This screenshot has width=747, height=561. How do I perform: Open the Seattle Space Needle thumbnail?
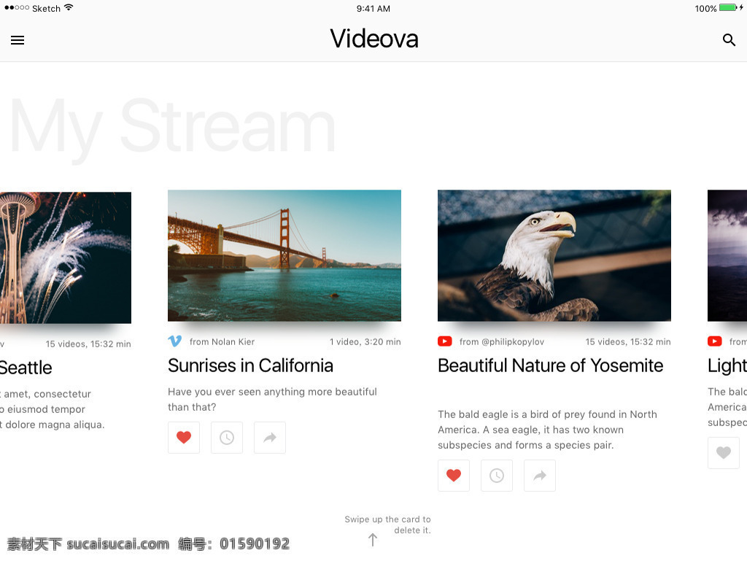point(65,258)
